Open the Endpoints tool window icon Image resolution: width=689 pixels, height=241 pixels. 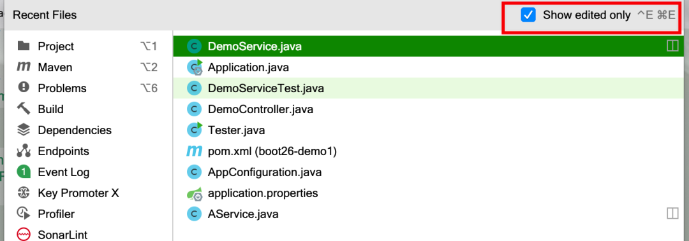pyautogui.click(x=24, y=151)
